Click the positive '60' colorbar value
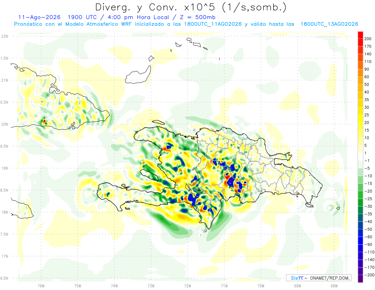This screenshot has height=290, width=375. coord(367,77)
